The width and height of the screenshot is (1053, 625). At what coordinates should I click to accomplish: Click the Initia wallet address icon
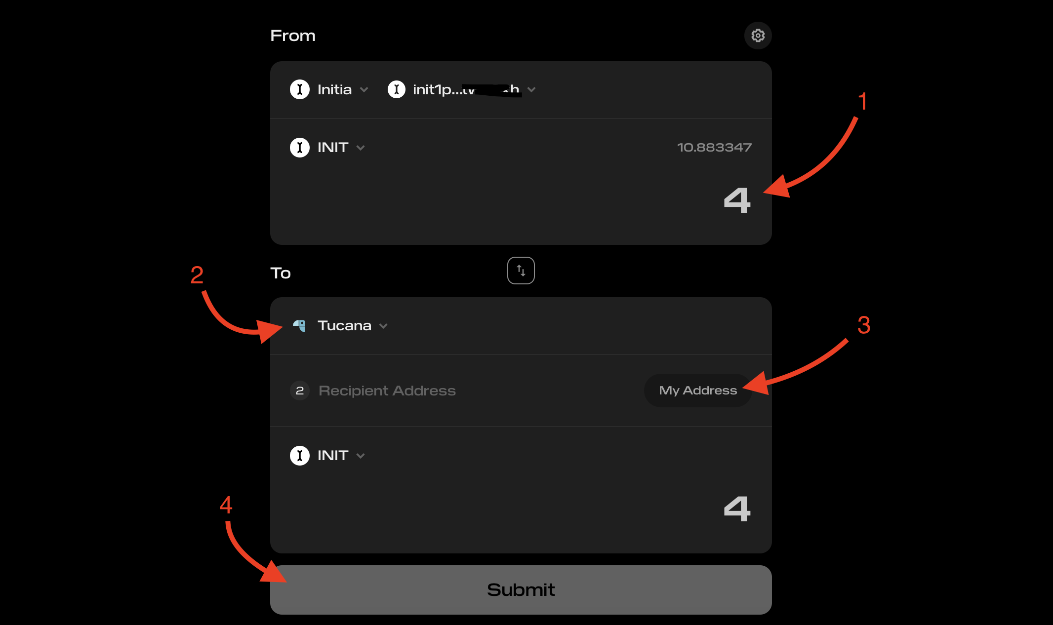[396, 89]
